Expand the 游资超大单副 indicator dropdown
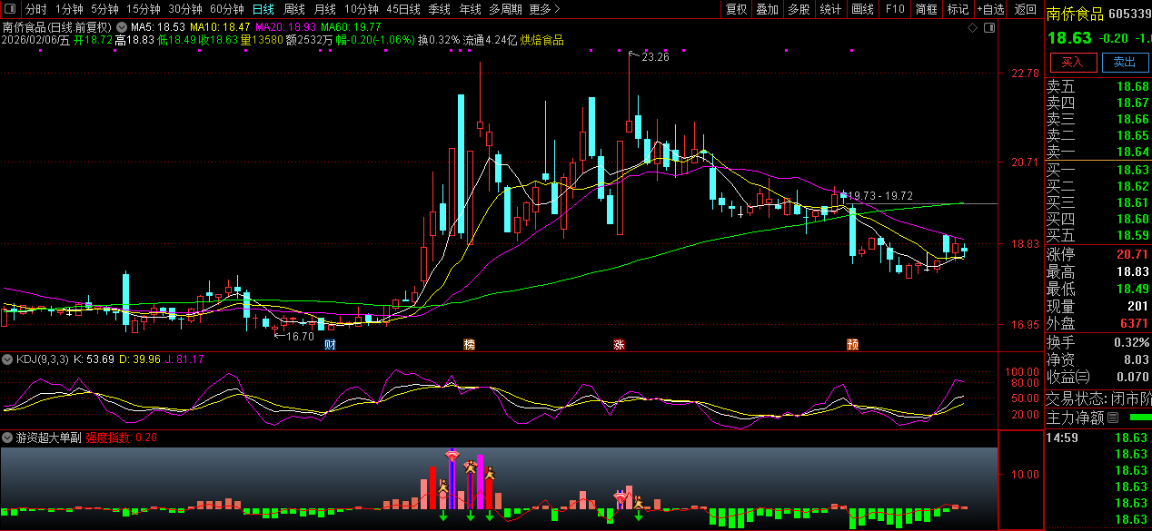The image size is (1152, 531). (7, 438)
